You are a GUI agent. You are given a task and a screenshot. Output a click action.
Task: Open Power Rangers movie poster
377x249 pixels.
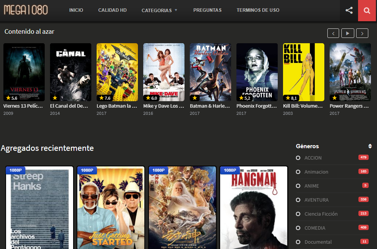click(x=350, y=72)
